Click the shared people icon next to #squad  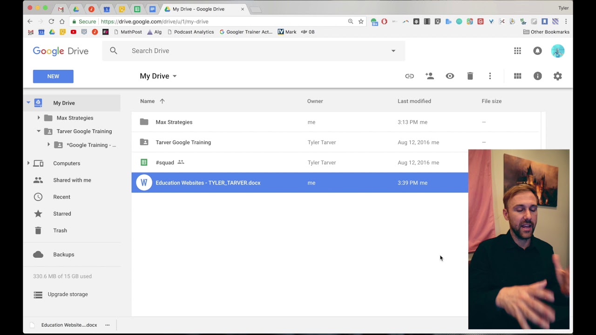181,162
